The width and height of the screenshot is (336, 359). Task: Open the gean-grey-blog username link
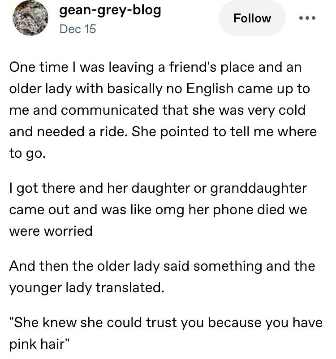(110, 10)
